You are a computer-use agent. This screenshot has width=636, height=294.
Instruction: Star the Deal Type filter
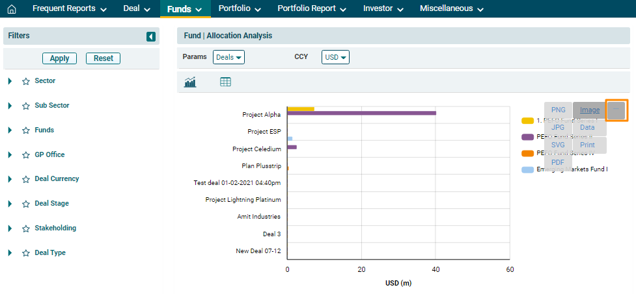(x=26, y=253)
